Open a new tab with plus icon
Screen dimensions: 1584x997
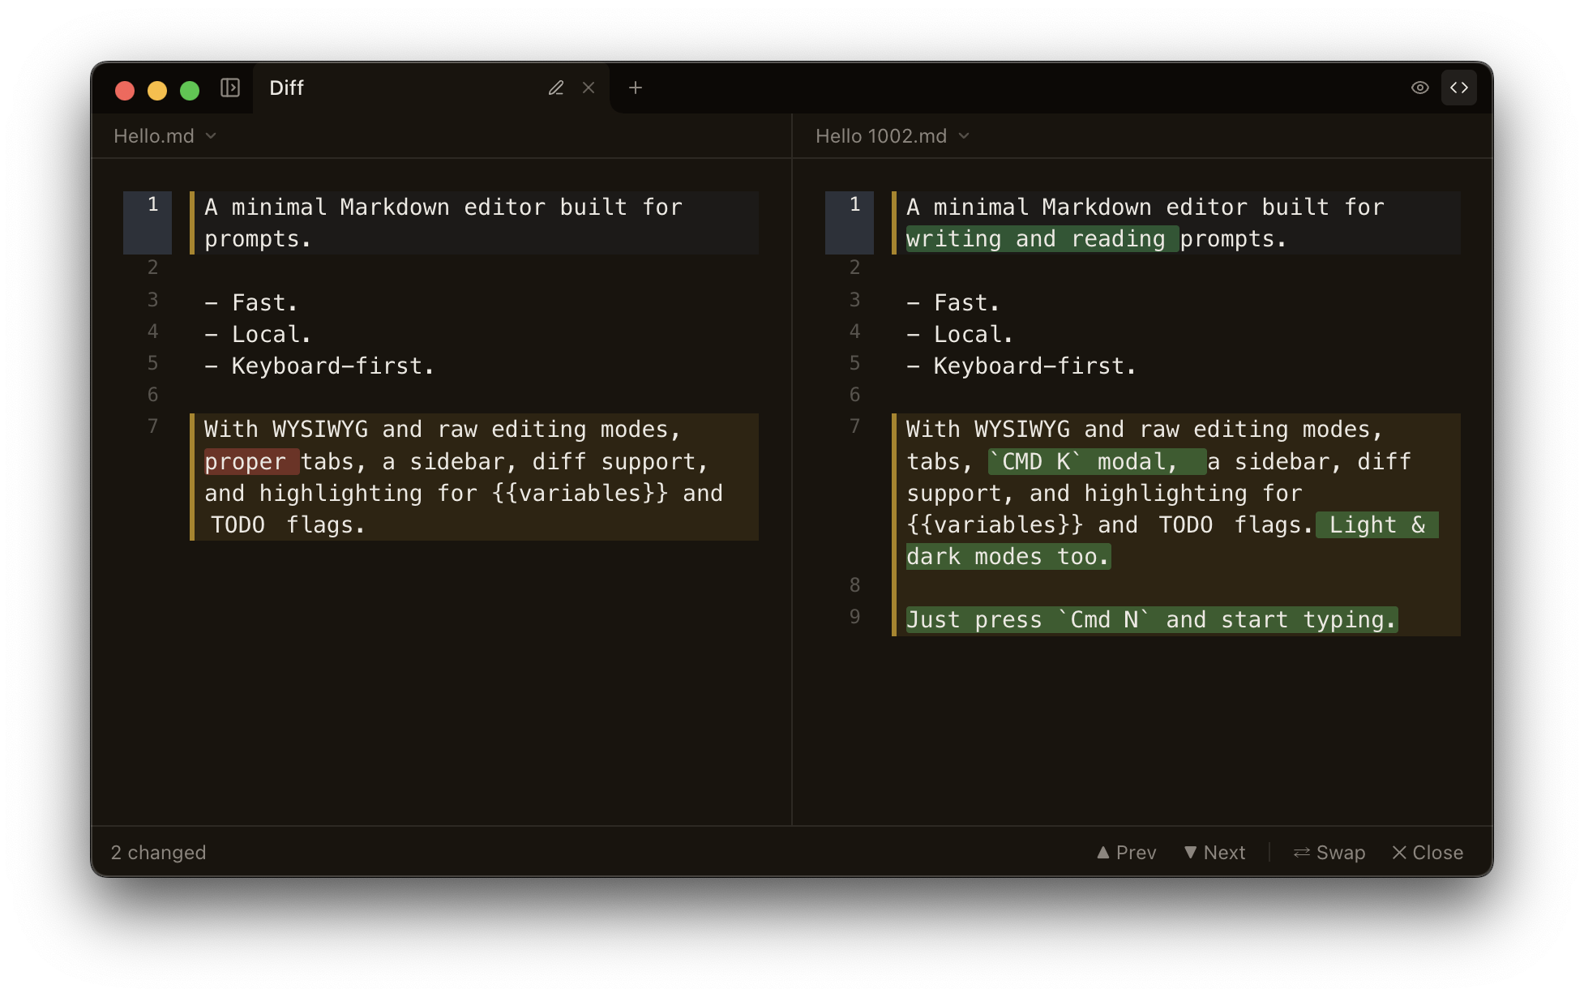(636, 88)
